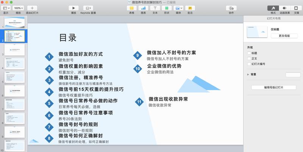This screenshot has width=303, height=152.
Task: Select slide 1 thumbnail in navigator
Action: (14, 22)
